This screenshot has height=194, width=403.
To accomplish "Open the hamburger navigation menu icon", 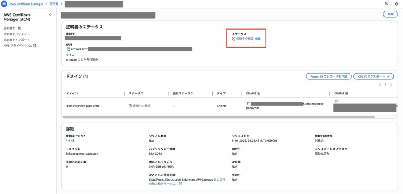I will pyautogui.click(x=4, y=4).
